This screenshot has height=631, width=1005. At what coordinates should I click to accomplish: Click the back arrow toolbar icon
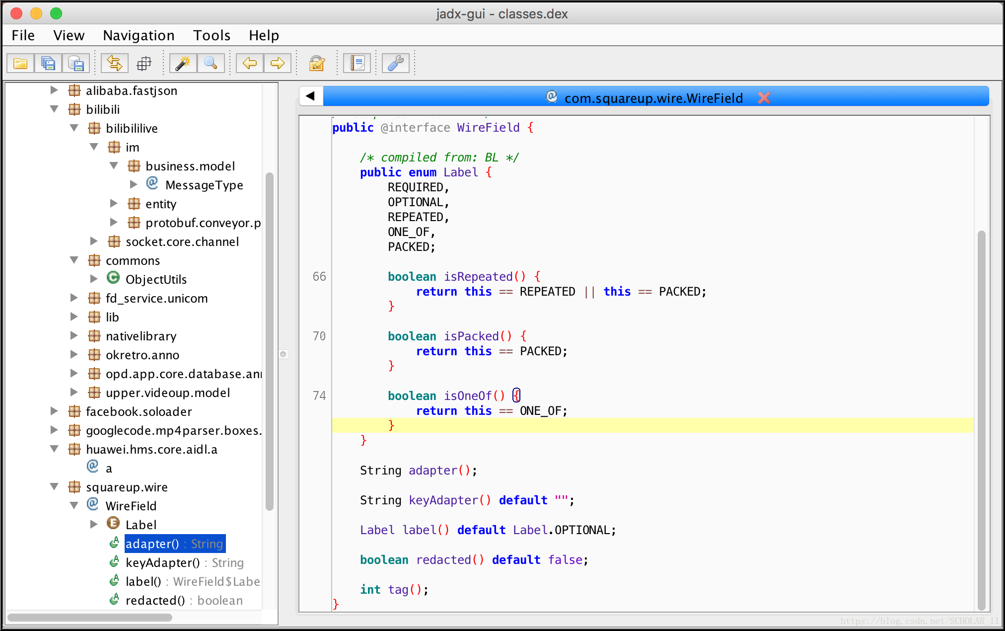(249, 64)
